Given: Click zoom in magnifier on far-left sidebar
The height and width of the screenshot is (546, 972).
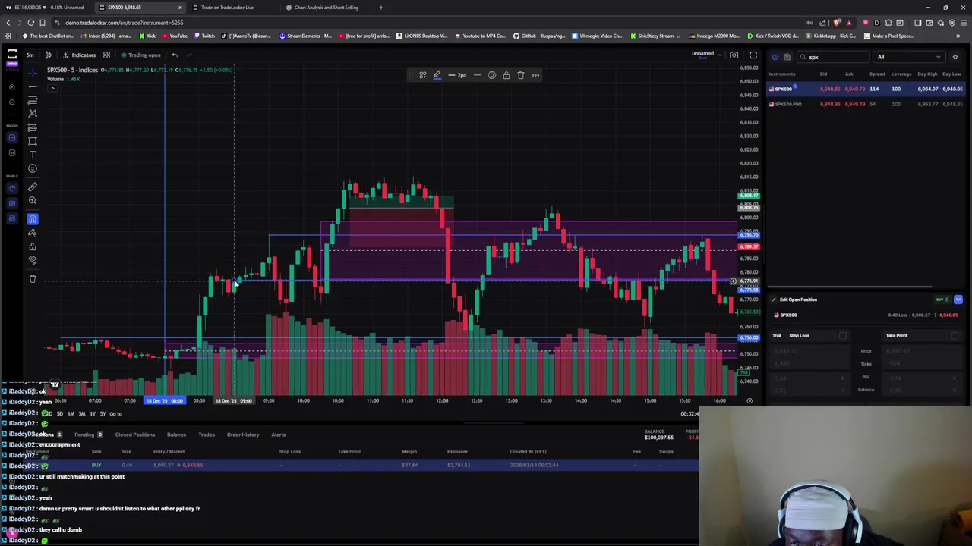Looking at the screenshot, I should point(12,87).
